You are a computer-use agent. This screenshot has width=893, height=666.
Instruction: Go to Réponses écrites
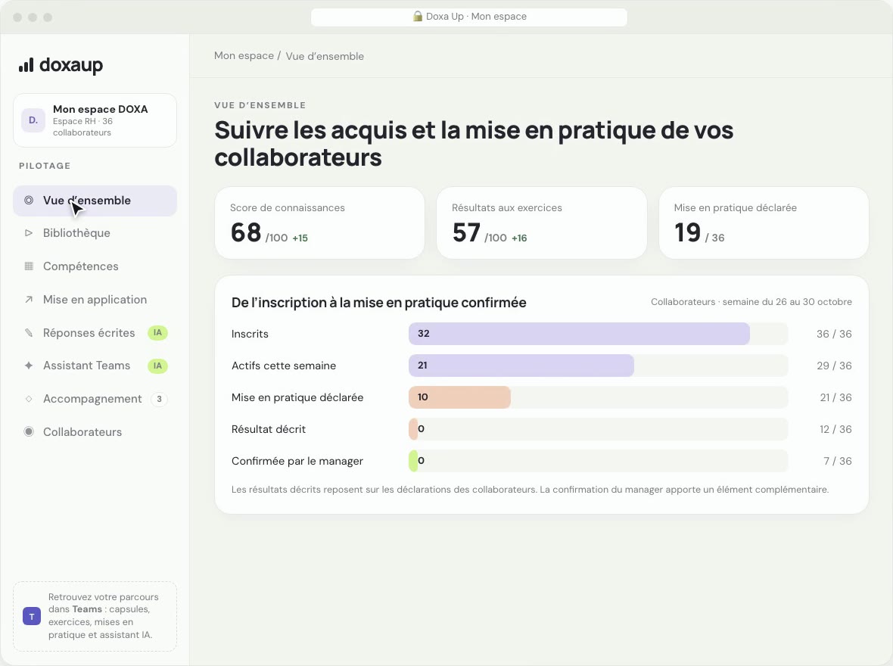pyautogui.click(x=95, y=333)
